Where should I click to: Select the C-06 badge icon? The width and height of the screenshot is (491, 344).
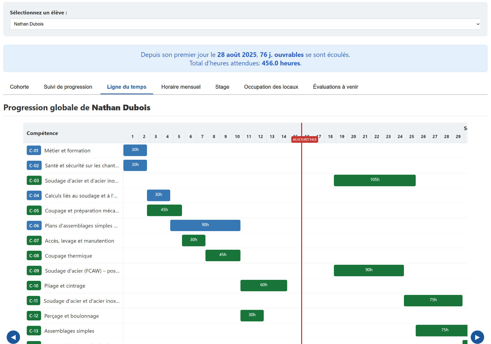pos(34,226)
